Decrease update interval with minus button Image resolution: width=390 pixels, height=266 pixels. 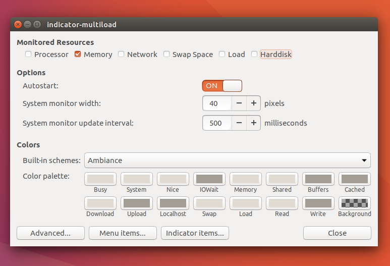coord(239,123)
